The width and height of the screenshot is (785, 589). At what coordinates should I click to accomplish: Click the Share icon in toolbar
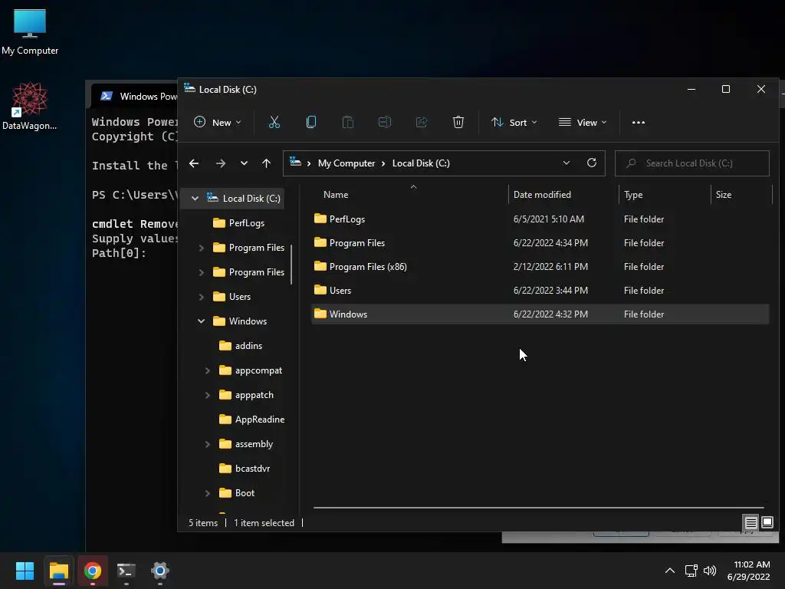422,122
